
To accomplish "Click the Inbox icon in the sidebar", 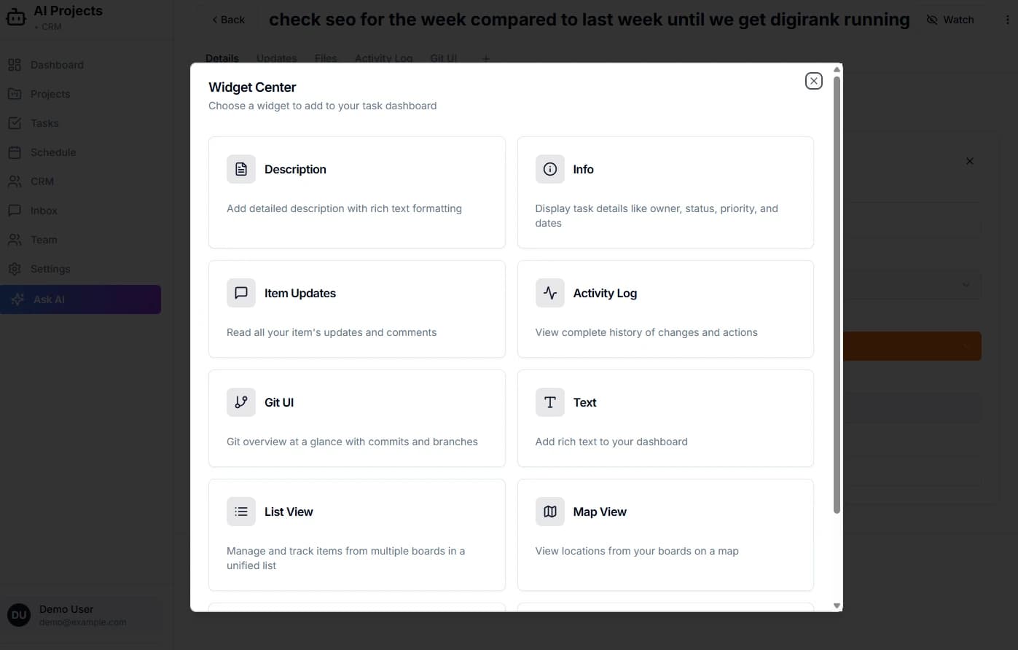I will (x=15, y=210).
